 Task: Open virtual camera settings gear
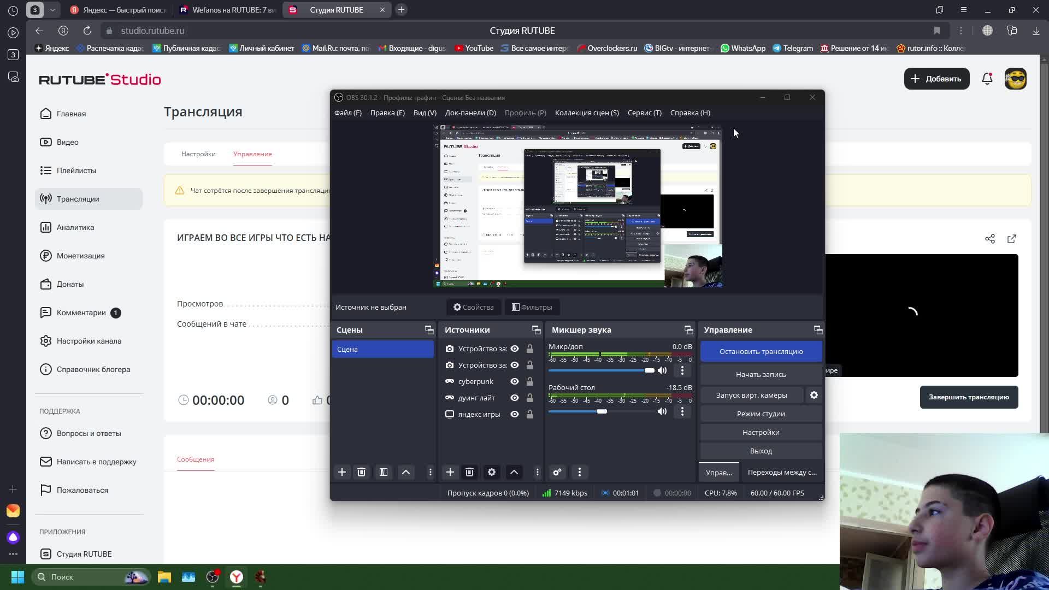click(814, 395)
